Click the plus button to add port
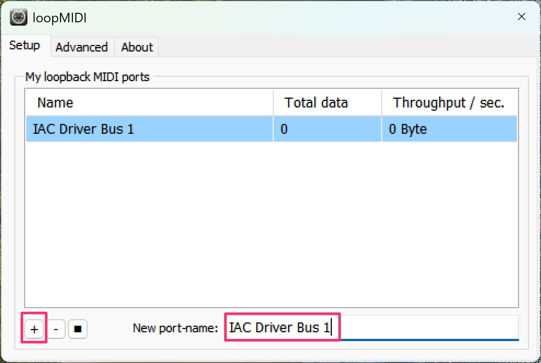Image resolution: width=541 pixels, height=363 pixels. 34,329
